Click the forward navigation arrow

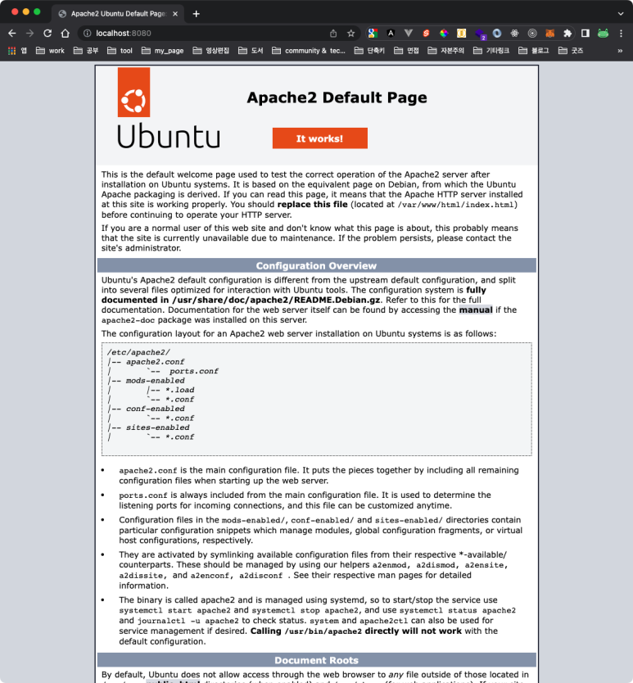(29, 33)
